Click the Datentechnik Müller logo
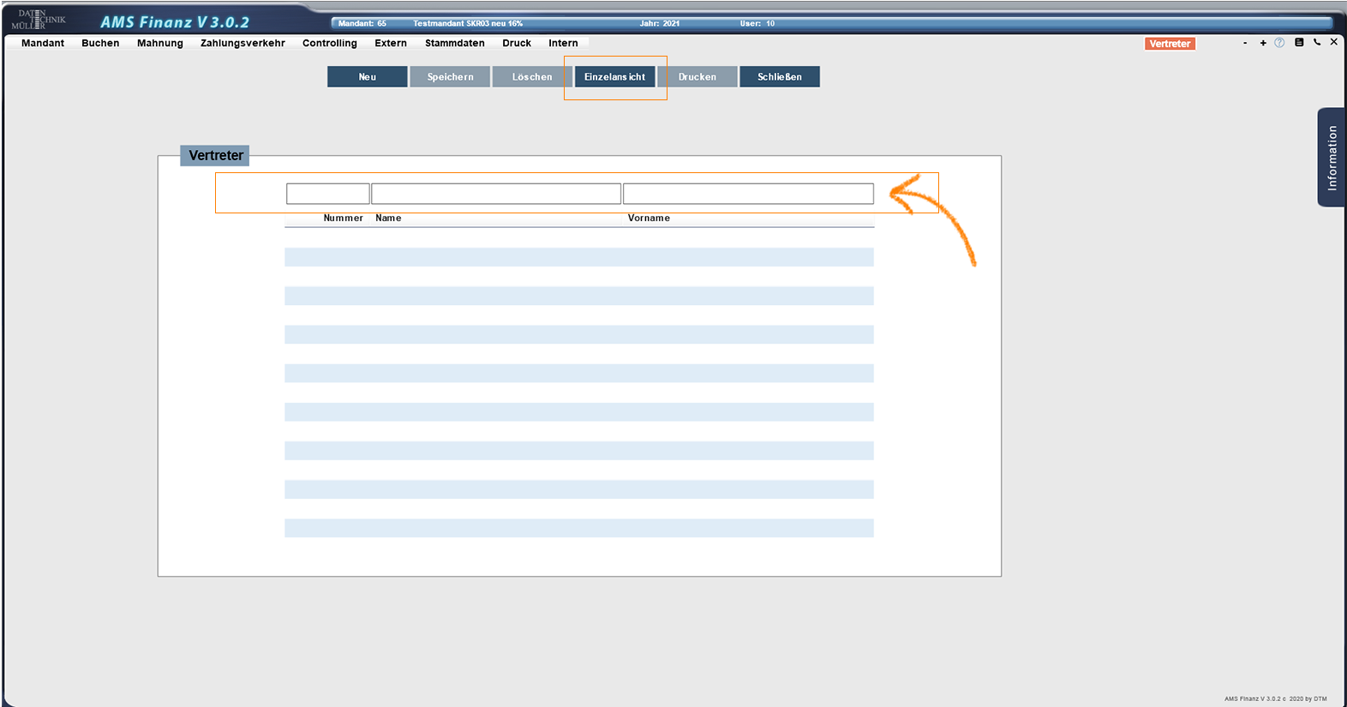The height and width of the screenshot is (707, 1347). click(x=40, y=20)
